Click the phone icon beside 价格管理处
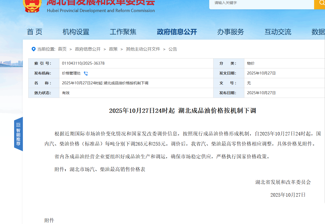 point(86,73)
